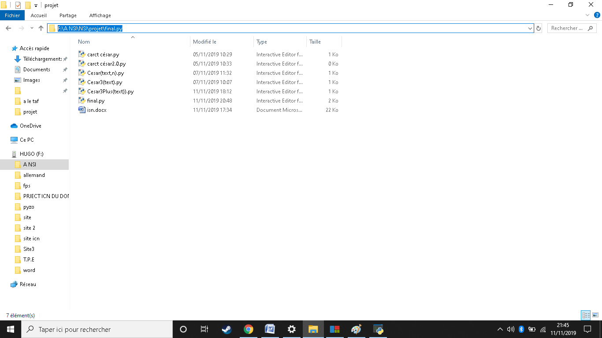Switch to the Accueil ribbon tab

(39, 15)
